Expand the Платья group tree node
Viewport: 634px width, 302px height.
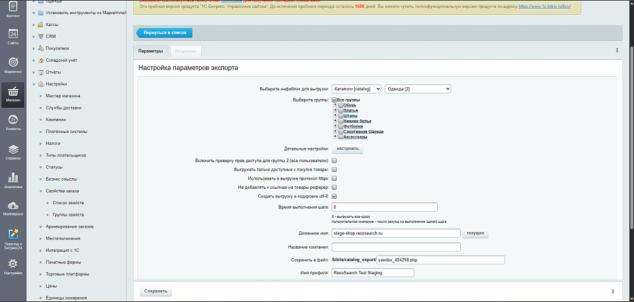tap(335, 110)
